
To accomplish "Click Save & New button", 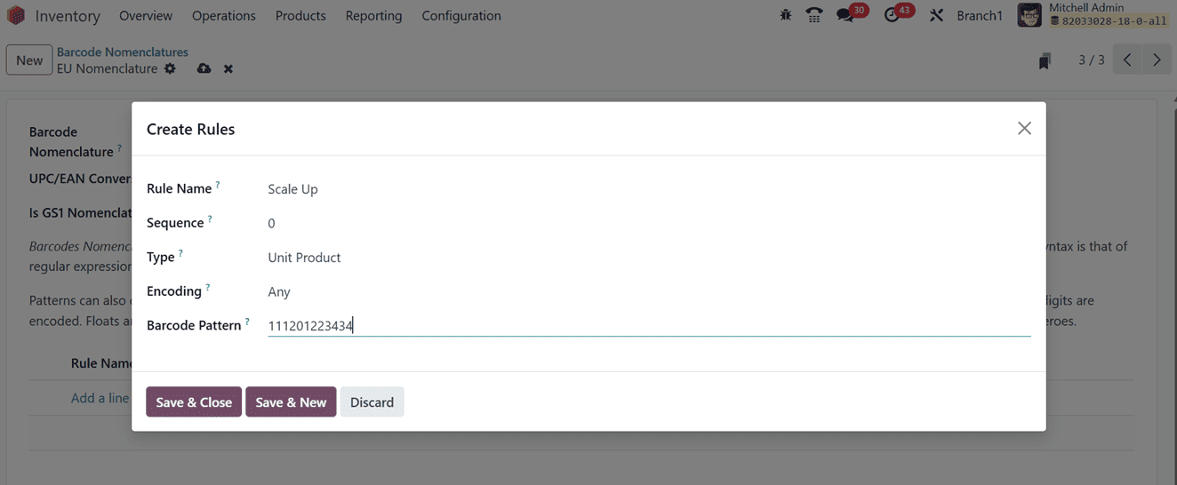I will pyautogui.click(x=291, y=402).
